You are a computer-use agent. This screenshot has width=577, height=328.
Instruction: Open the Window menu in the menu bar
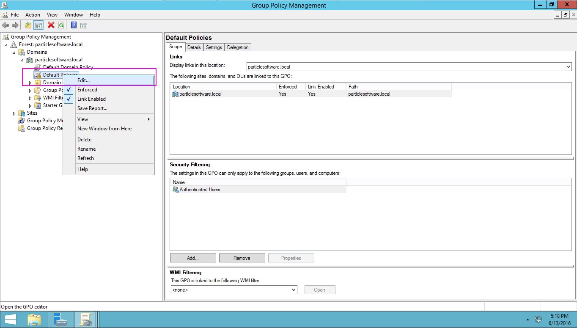74,15
